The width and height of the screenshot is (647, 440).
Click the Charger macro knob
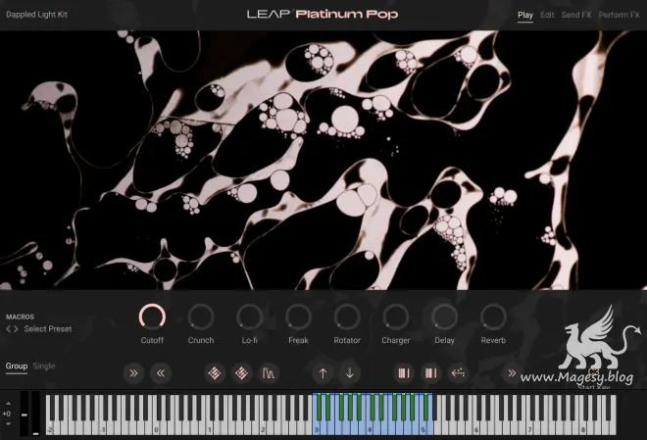(x=396, y=318)
